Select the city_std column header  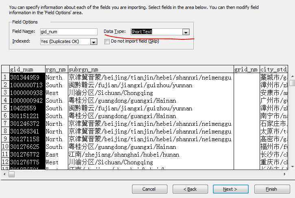click(274, 69)
